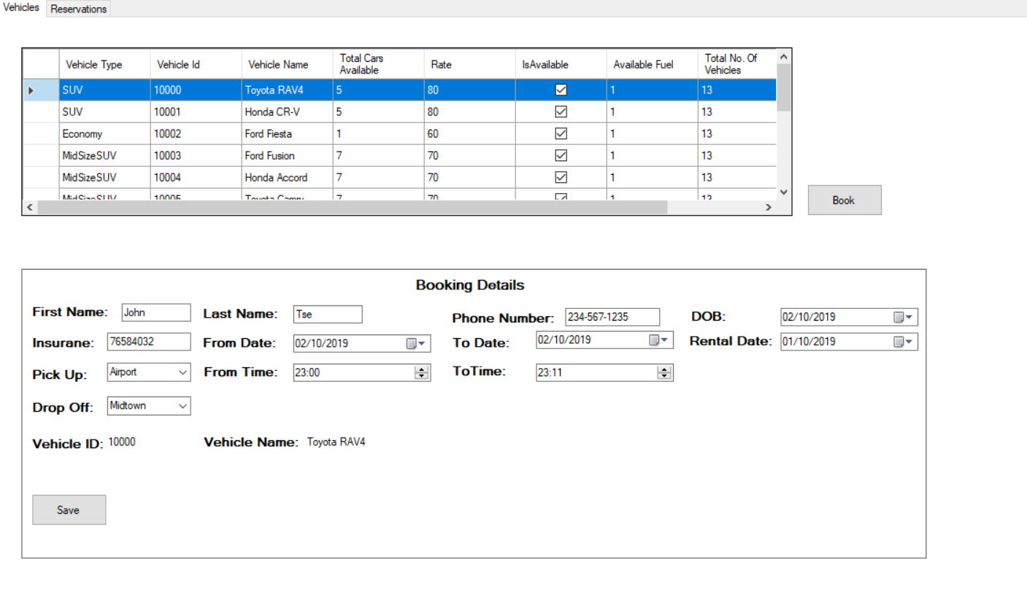Toggle IsAvailable checkbox for Ford Fusion

[x=561, y=156]
